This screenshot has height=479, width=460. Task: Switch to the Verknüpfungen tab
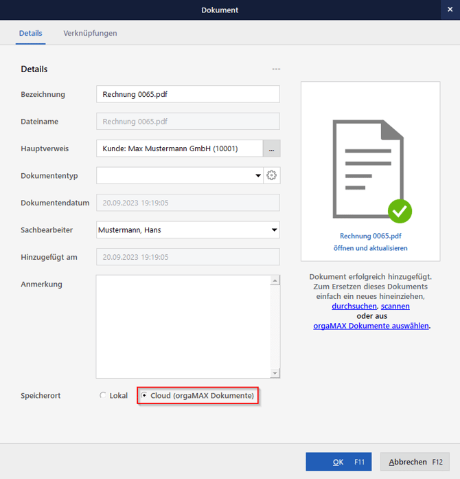(90, 33)
